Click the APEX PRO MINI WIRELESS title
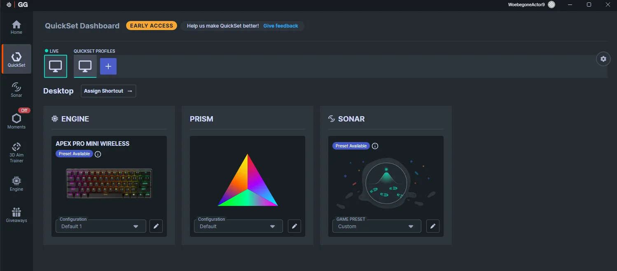 (93, 144)
